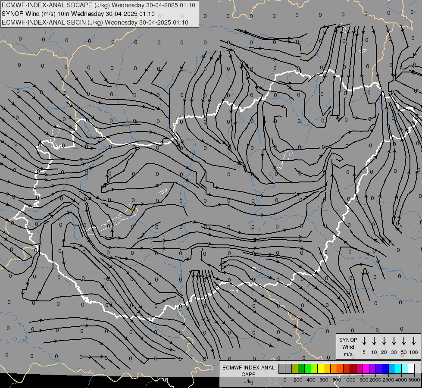
Task: Click the small yellow CAPE cell near the lake
Action: tap(133, 210)
